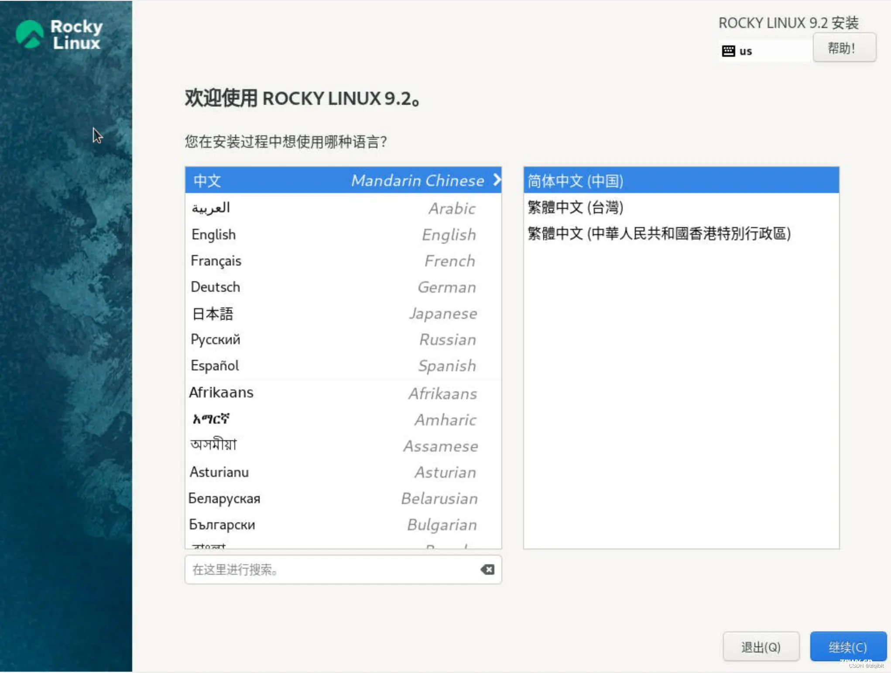This screenshot has width=891, height=673.
Task: Select العربية Arabic language entry
Action: pos(342,208)
